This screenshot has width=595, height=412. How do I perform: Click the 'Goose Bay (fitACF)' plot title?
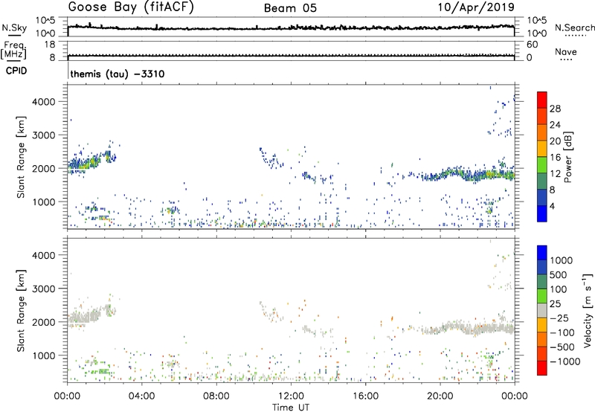click(x=131, y=7)
